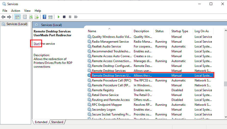The width and height of the screenshot is (227, 129).
Task: Click the Start link to start the service
Action: click(x=37, y=43)
